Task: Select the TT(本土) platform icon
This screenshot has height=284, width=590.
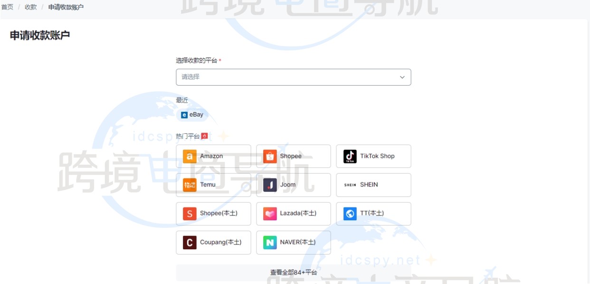Action: [373, 214]
